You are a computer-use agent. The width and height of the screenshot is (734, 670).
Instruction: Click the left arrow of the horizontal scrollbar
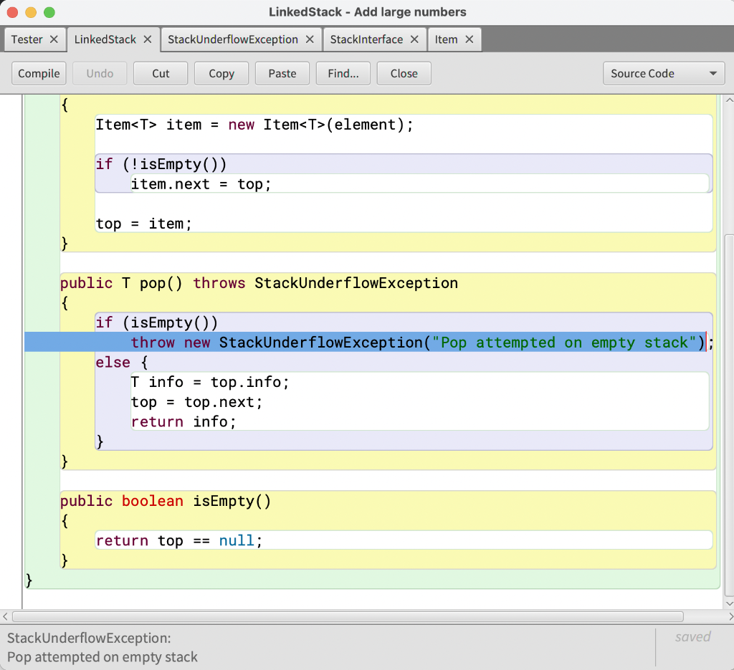(6, 616)
